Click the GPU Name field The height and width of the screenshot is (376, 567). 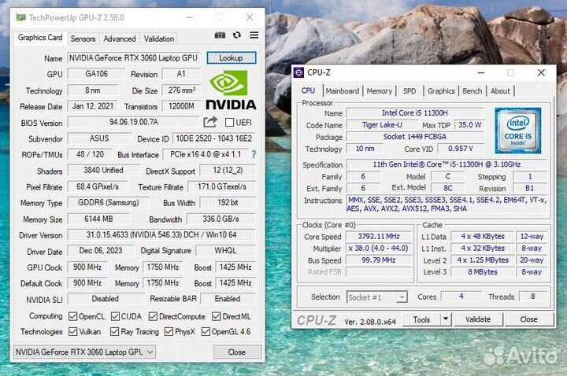coord(133,58)
